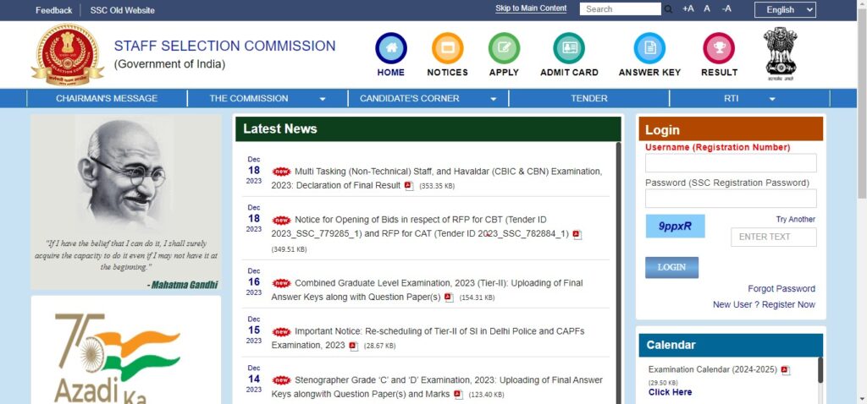The height and width of the screenshot is (404, 867).
Task: Open Notice for Opening of Bids news
Action: click(426, 227)
